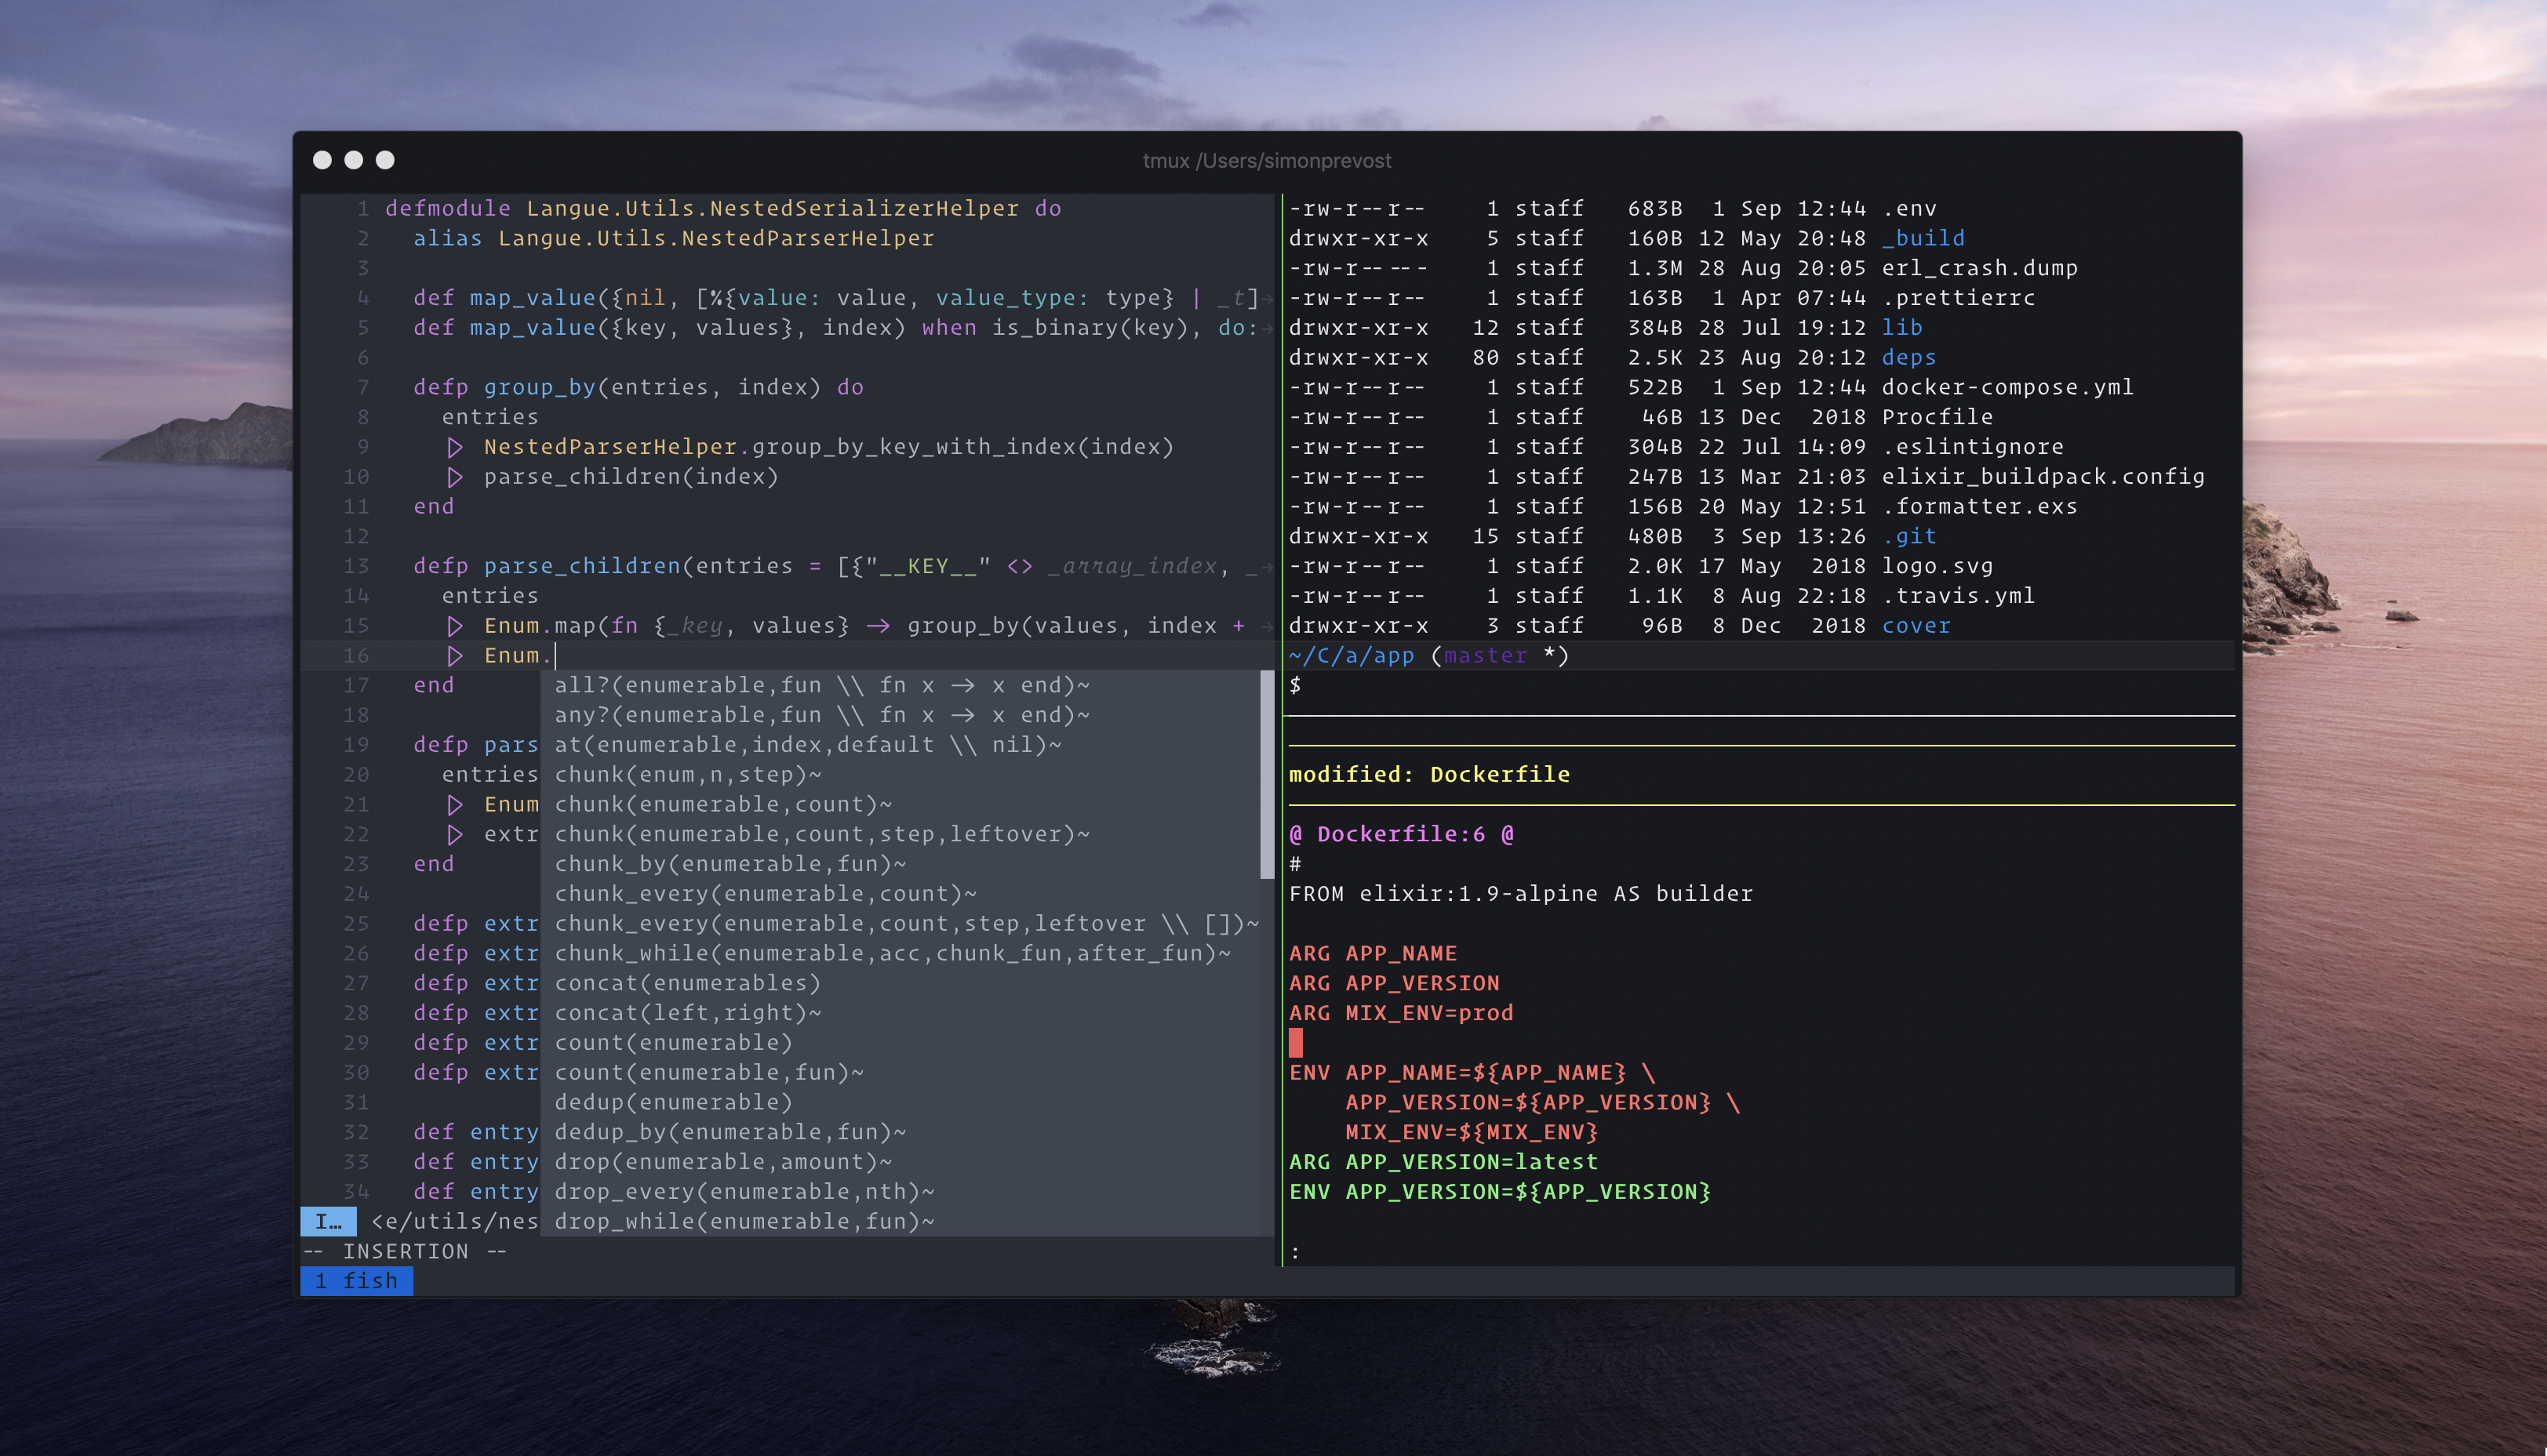The width and height of the screenshot is (2547, 1456).
Task: Click the .prettierrc file name
Action: tap(1958, 298)
